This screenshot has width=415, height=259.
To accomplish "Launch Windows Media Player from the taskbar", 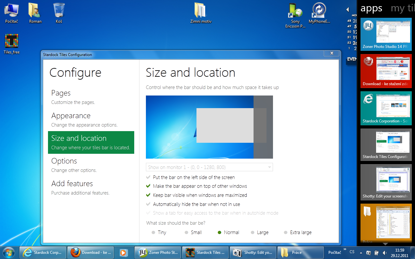I will [124, 253].
